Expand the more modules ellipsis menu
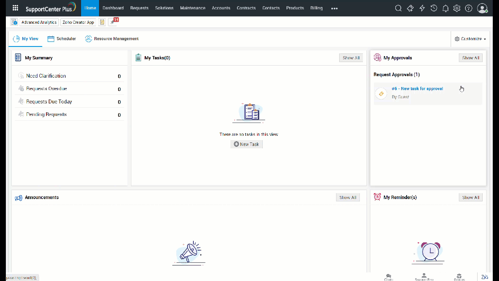Viewport: 499px width, 281px height. pos(334,8)
